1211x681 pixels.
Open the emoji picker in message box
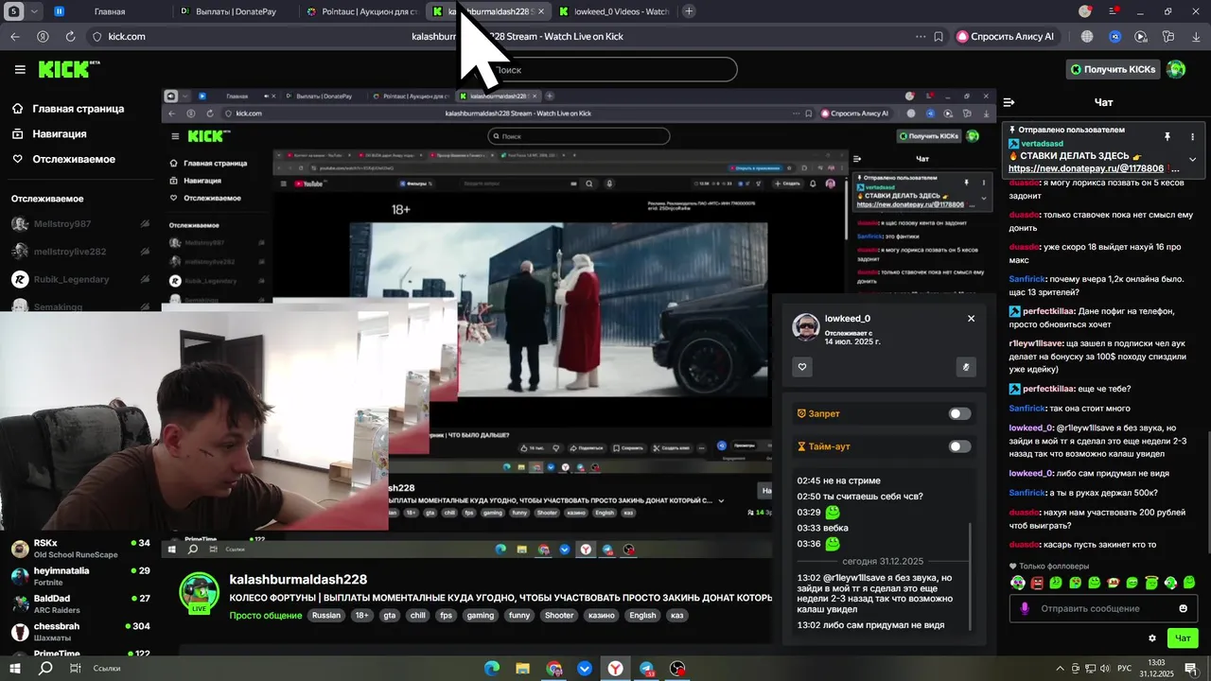pos(1183,608)
